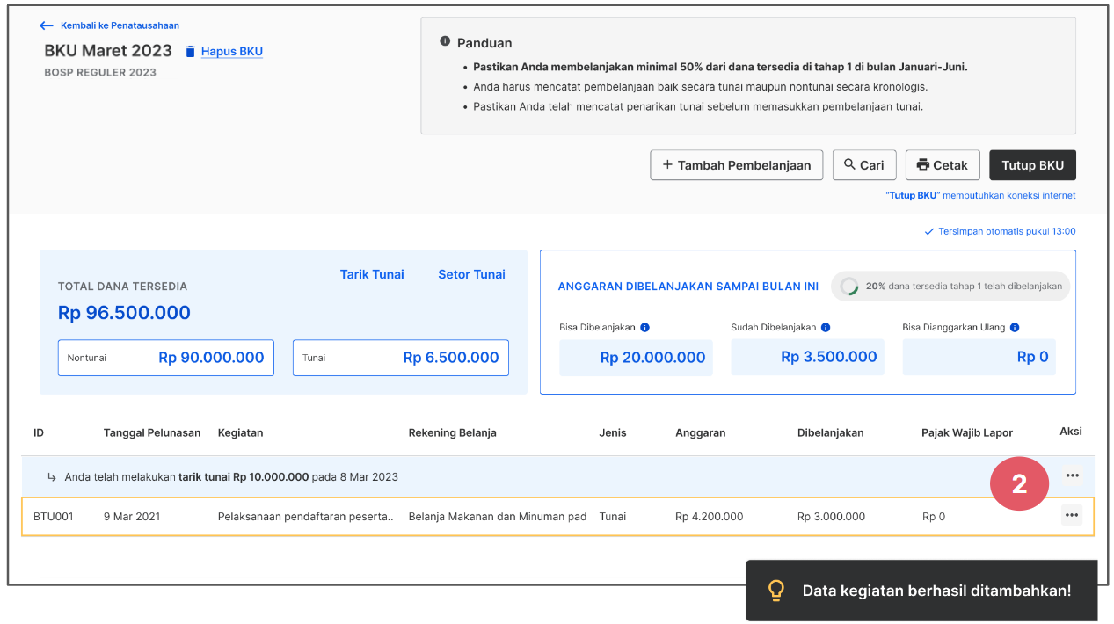The width and height of the screenshot is (1114, 624).
Task: Click the Anggaran column header
Action: (x=701, y=432)
